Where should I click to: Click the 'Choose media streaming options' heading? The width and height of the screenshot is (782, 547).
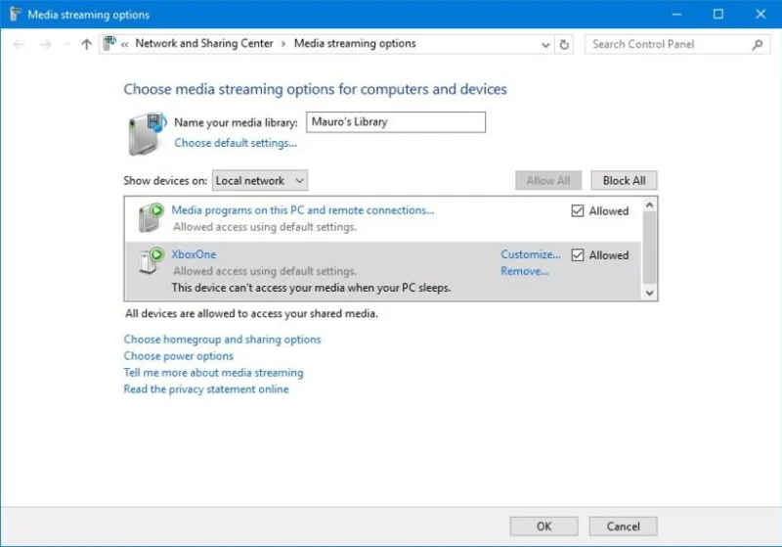click(315, 89)
